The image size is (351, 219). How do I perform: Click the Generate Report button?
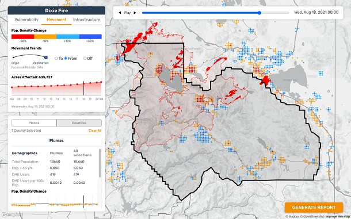(x=314, y=208)
